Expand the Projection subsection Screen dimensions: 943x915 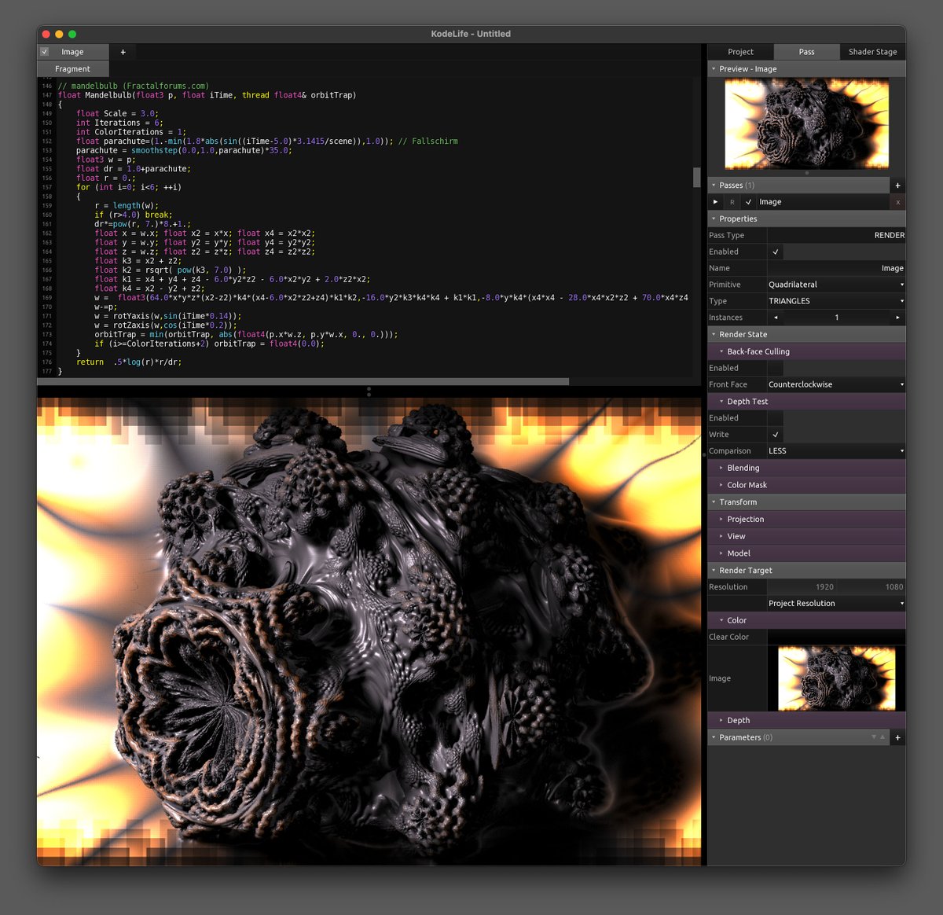[721, 520]
